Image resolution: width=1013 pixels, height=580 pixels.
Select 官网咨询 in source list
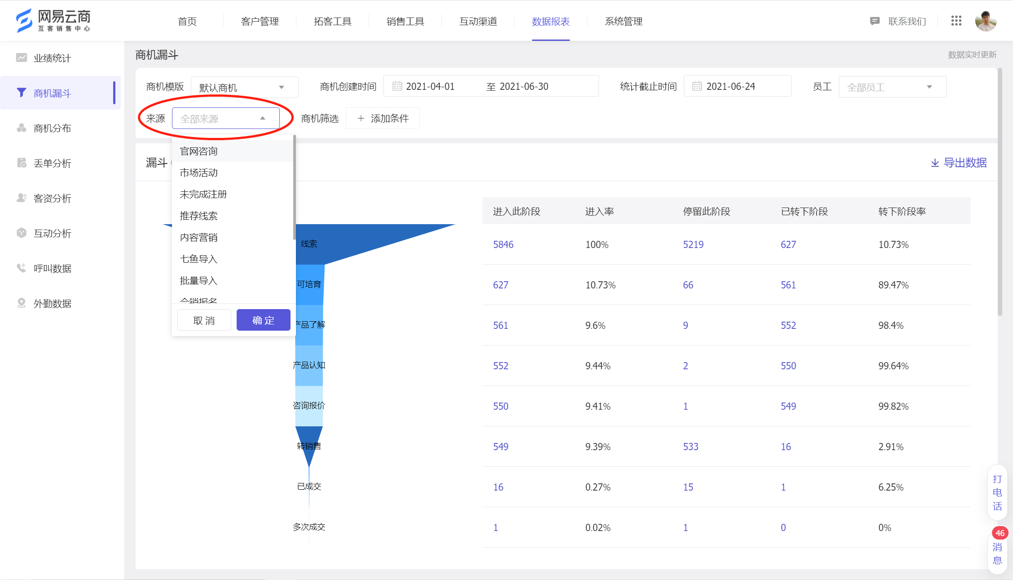click(232, 151)
